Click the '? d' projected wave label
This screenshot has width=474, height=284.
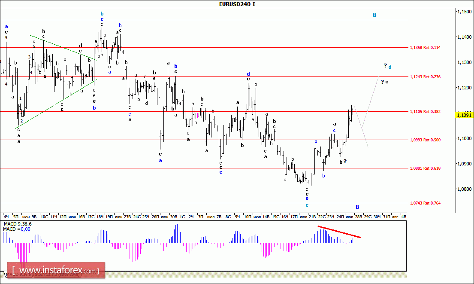(x=388, y=66)
